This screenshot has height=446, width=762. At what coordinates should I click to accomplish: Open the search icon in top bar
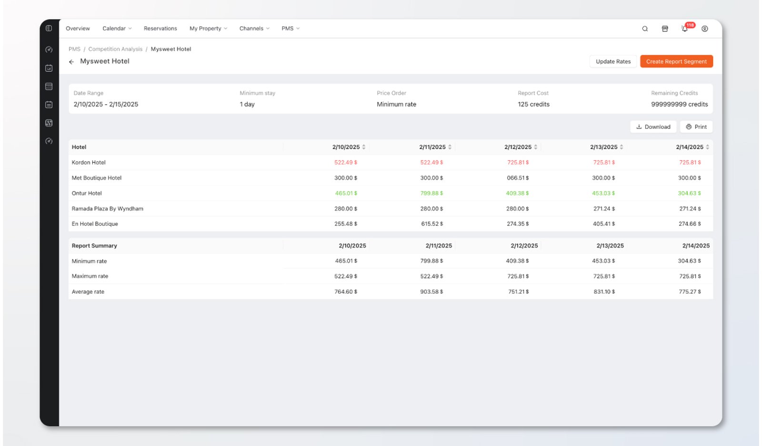point(645,29)
